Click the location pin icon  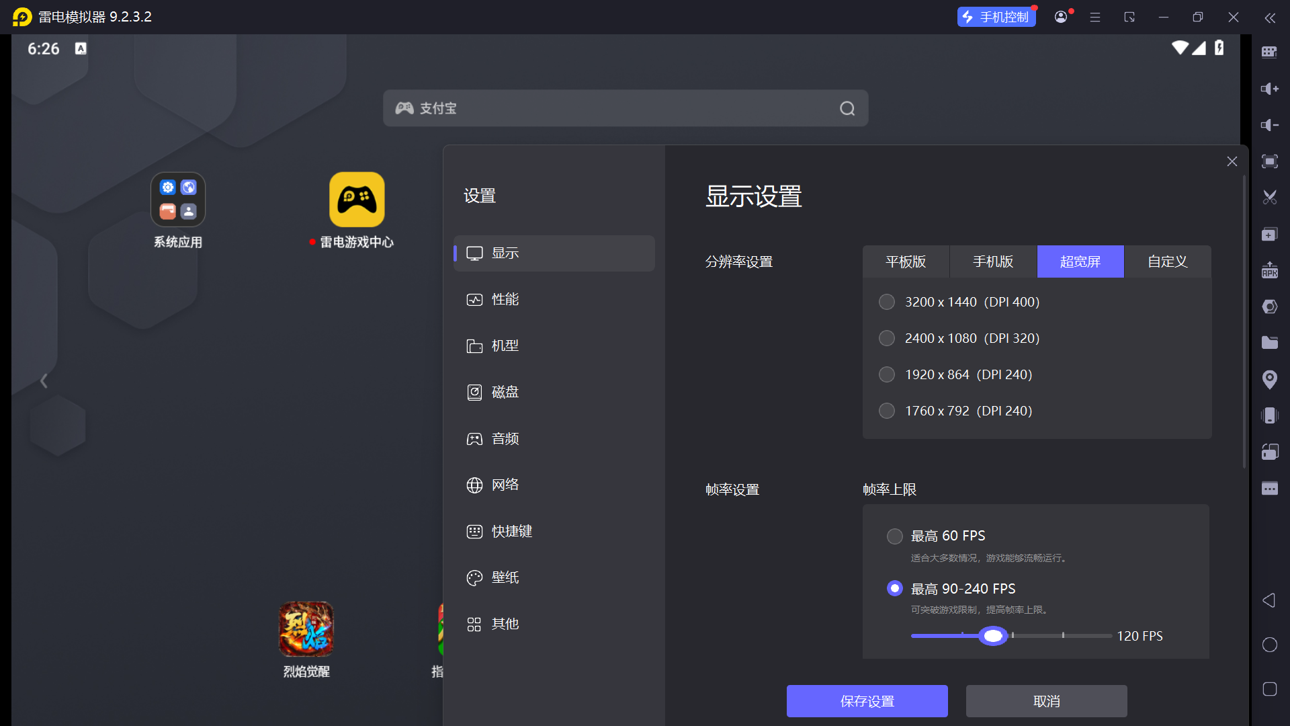1269,379
